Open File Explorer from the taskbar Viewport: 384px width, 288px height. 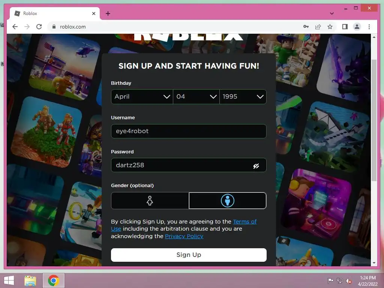pyautogui.click(x=30, y=280)
